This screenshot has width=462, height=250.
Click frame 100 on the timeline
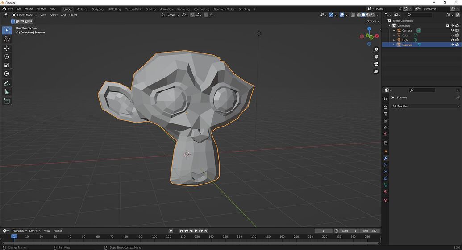click(x=154, y=237)
